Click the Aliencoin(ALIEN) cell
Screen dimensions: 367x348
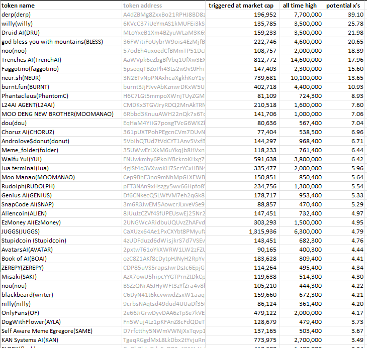pos(61,213)
